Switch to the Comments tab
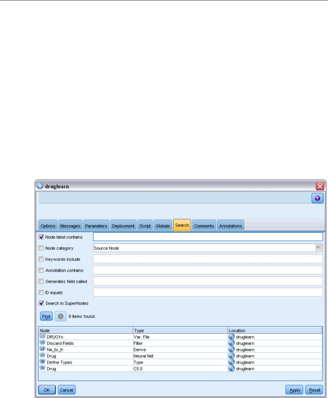The width and height of the screenshot is (328, 398). coord(204,226)
